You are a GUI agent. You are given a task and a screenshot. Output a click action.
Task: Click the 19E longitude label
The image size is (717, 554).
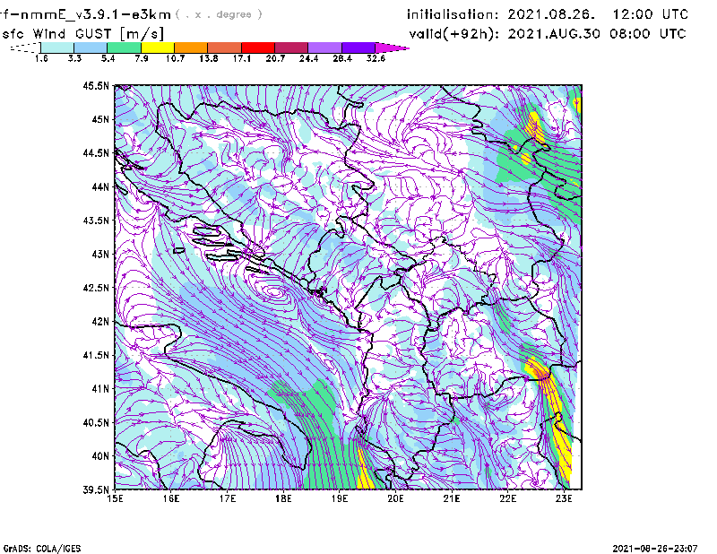click(x=340, y=498)
